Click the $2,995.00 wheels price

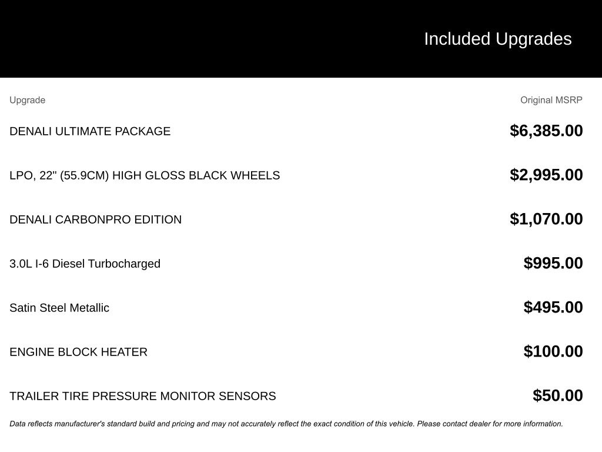[546, 175]
